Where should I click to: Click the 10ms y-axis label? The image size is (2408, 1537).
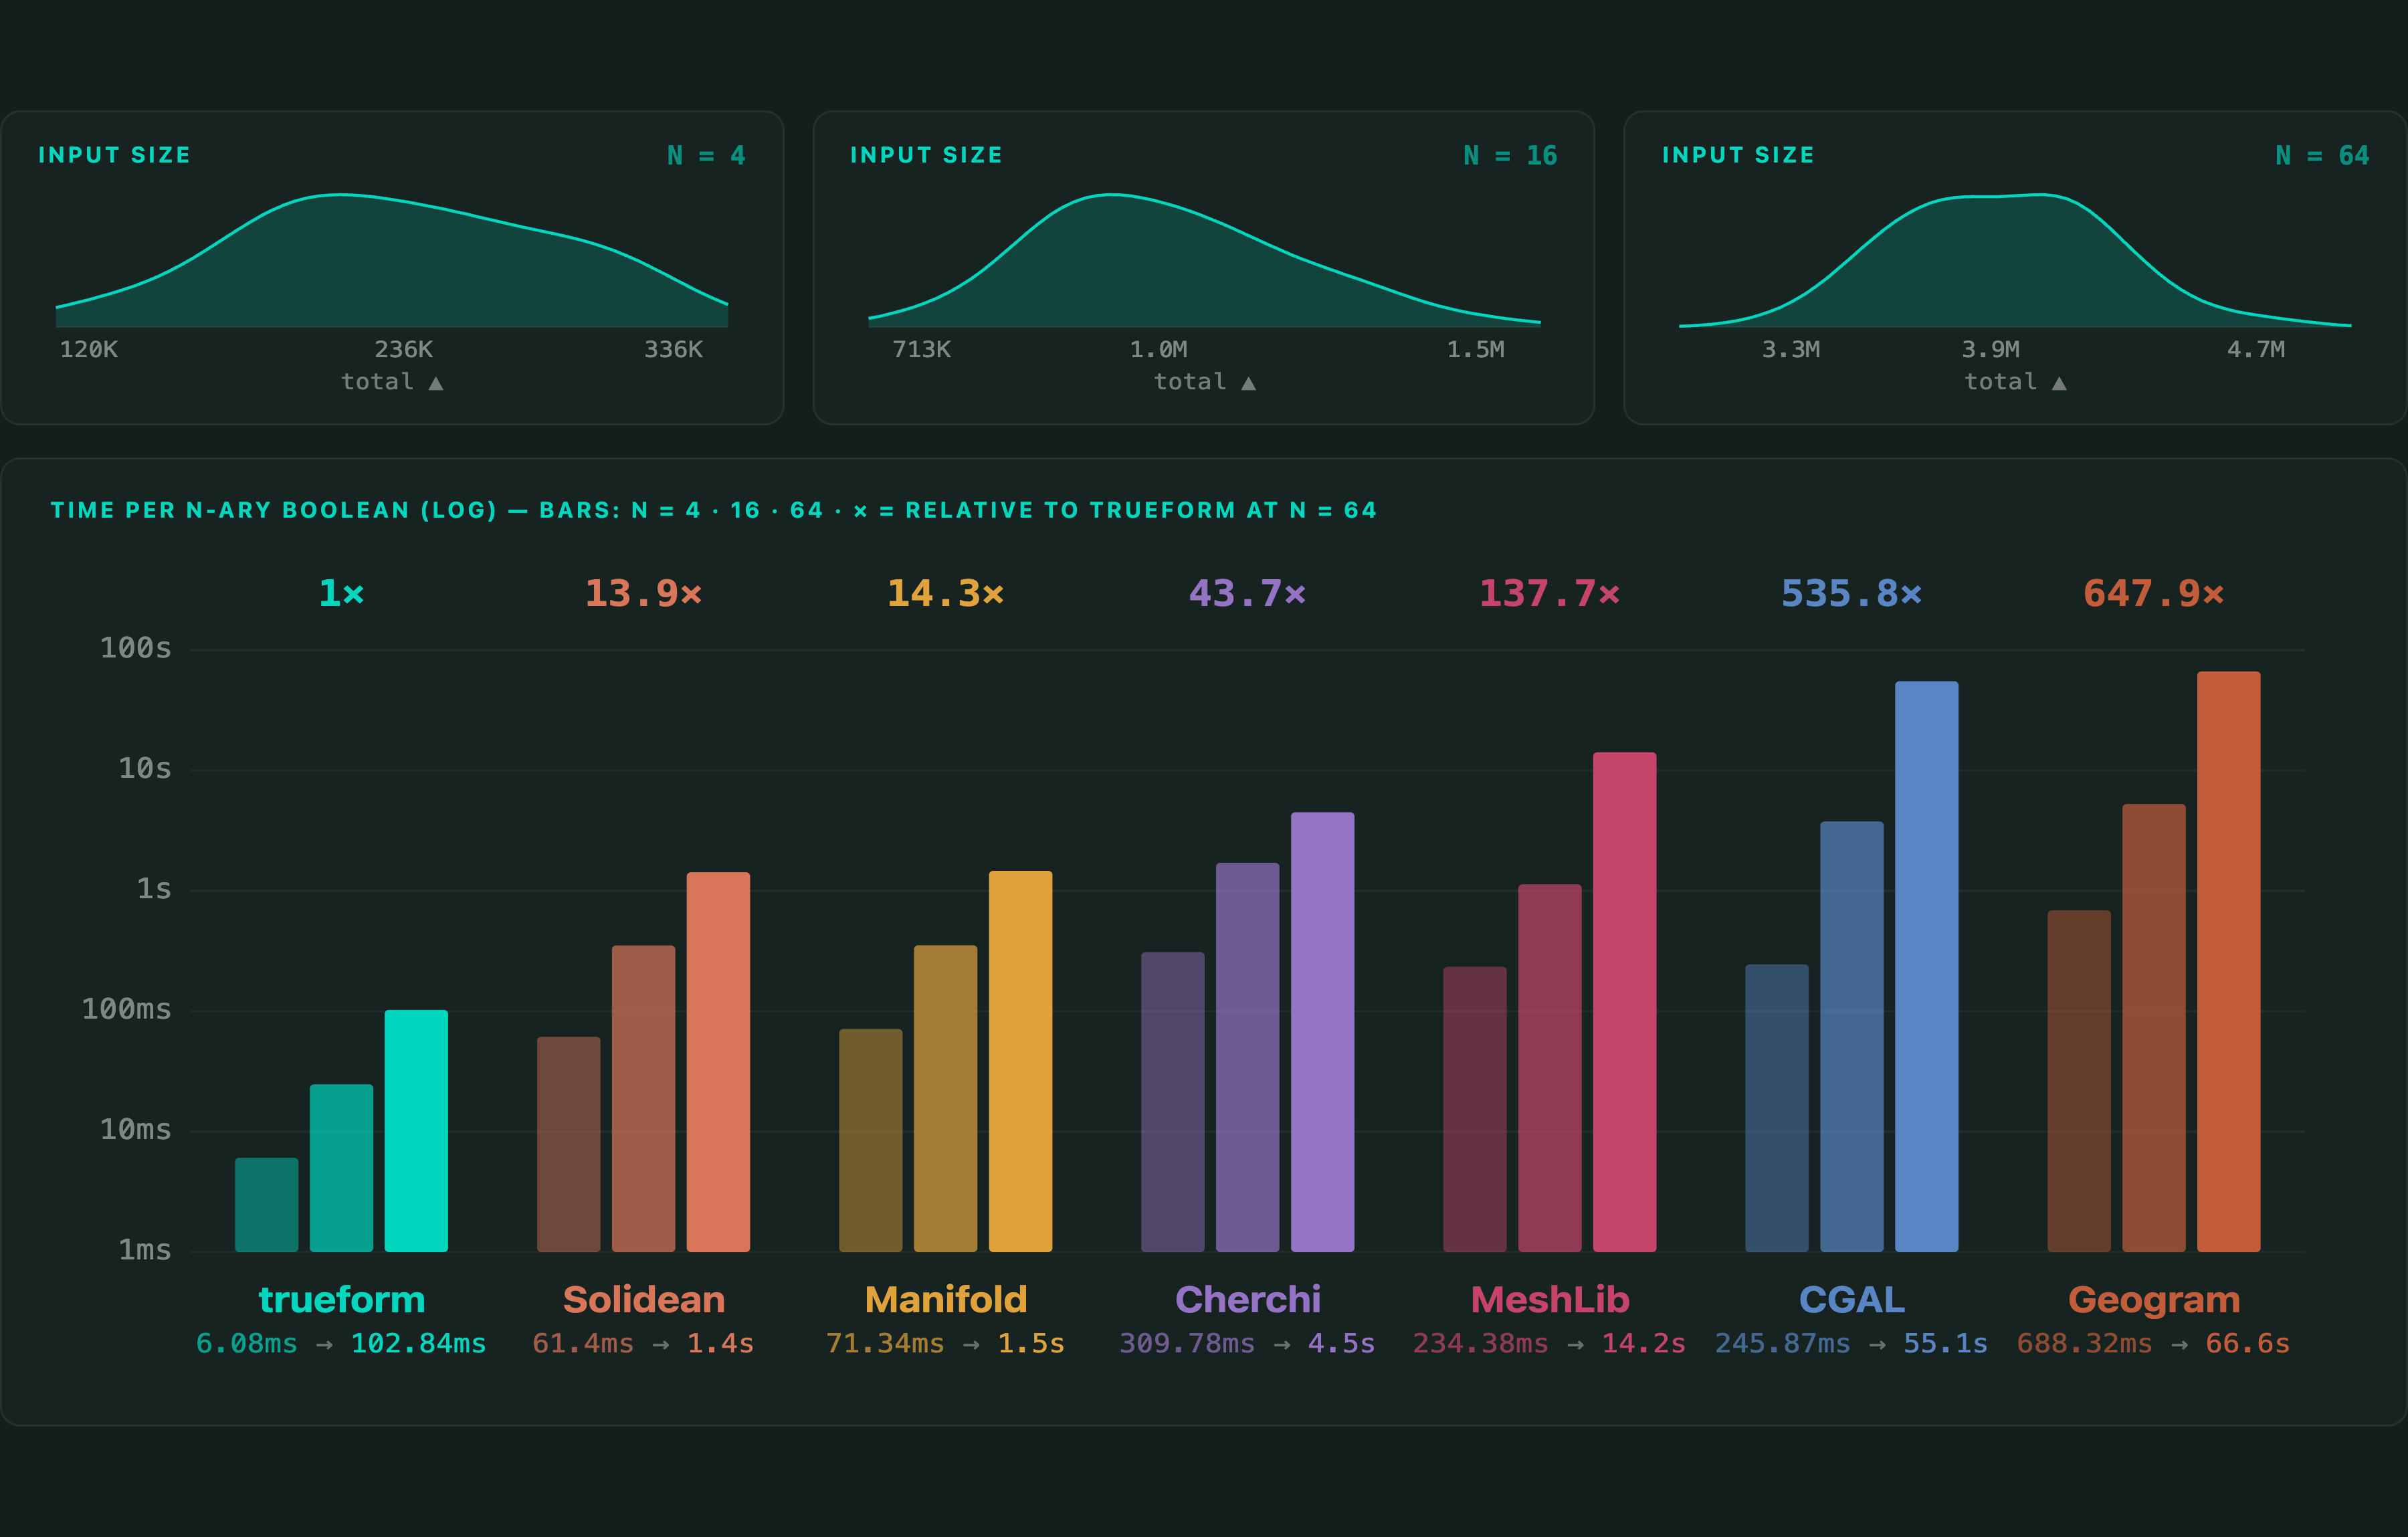pyautogui.click(x=135, y=1129)
